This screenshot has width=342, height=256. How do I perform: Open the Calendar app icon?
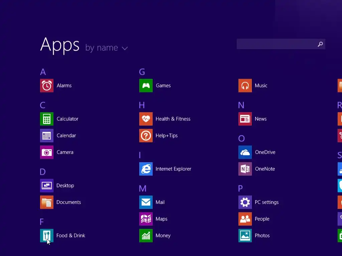[x=47, y=135]
